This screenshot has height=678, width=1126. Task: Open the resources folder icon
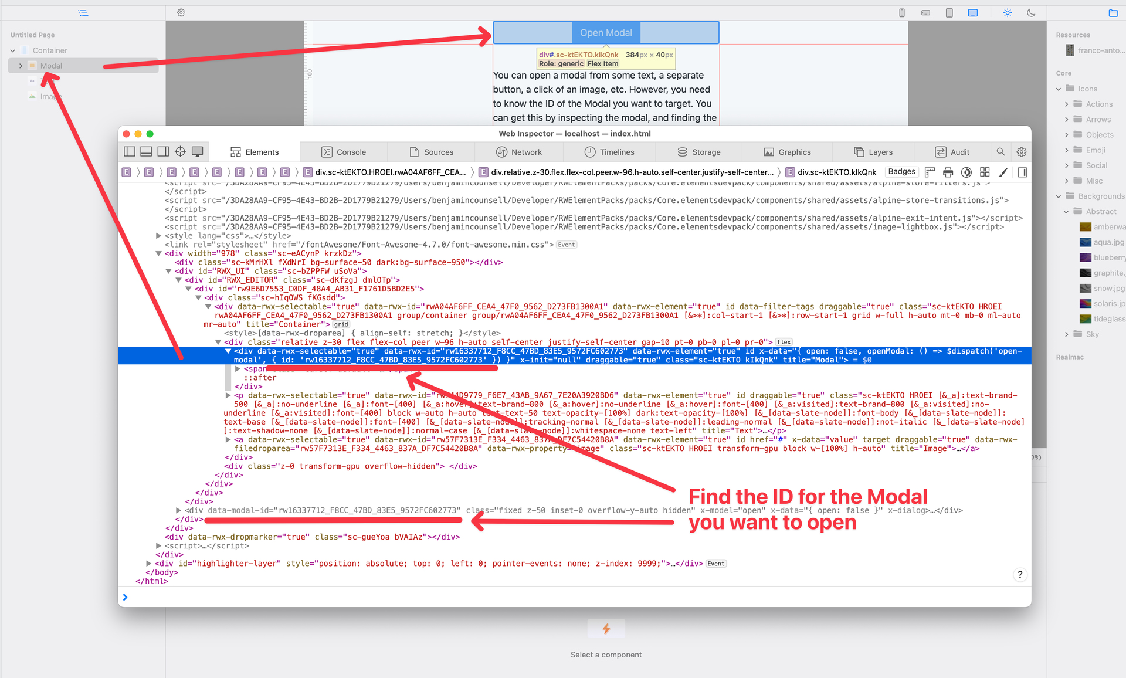pos(1113,13)
